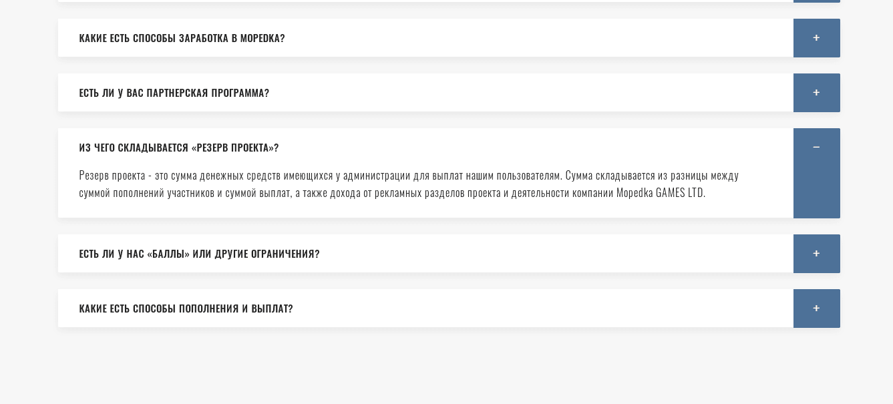Click the plus icon beside «Есть ли у вас партнерская программа?»

click(x=816, y=93)
